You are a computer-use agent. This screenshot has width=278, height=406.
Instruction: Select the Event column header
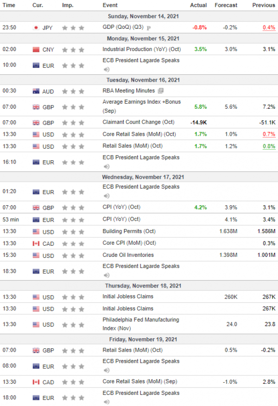tap(110, 5)
